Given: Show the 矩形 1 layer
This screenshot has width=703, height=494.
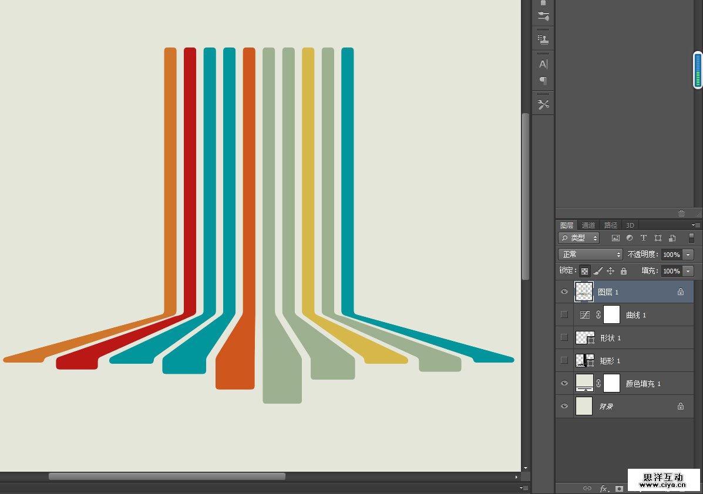Looking at the screenshot, I should [564, 360].
